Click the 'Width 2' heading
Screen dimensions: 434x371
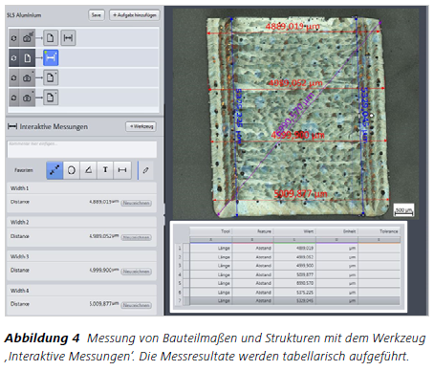[19, 222]
